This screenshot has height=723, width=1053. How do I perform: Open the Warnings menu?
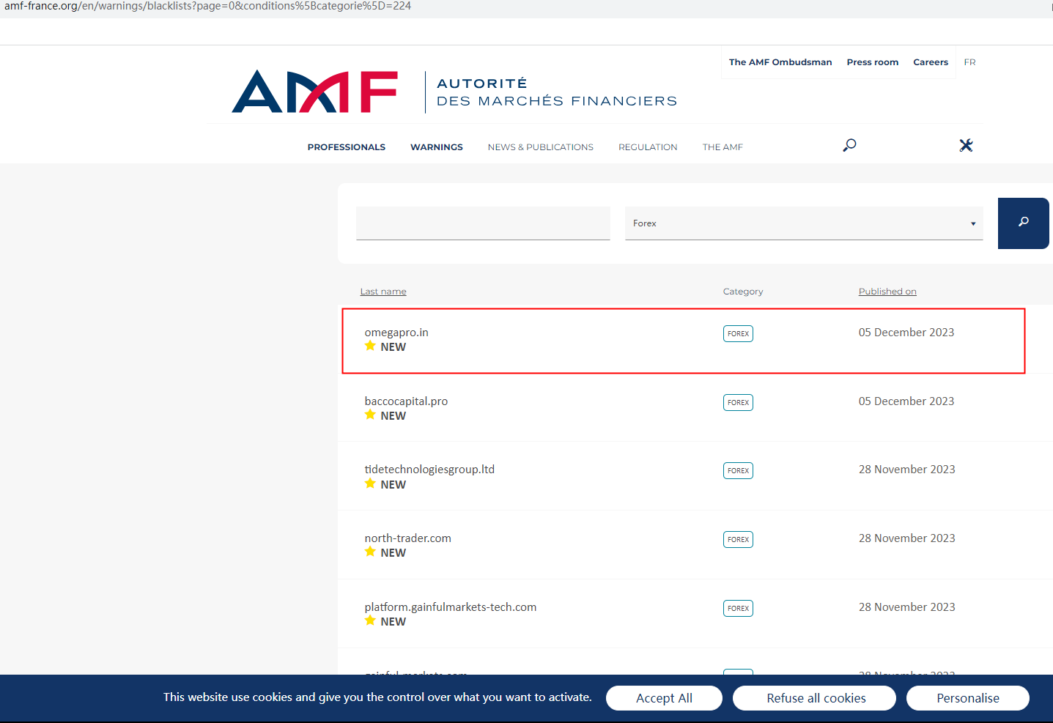[437, 147]
